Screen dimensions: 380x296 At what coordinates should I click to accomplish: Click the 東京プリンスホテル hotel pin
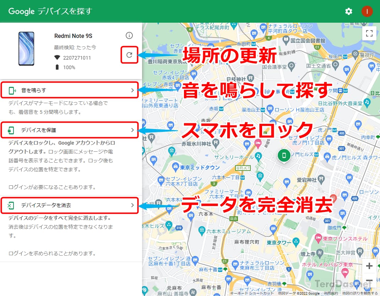[318, 238]
